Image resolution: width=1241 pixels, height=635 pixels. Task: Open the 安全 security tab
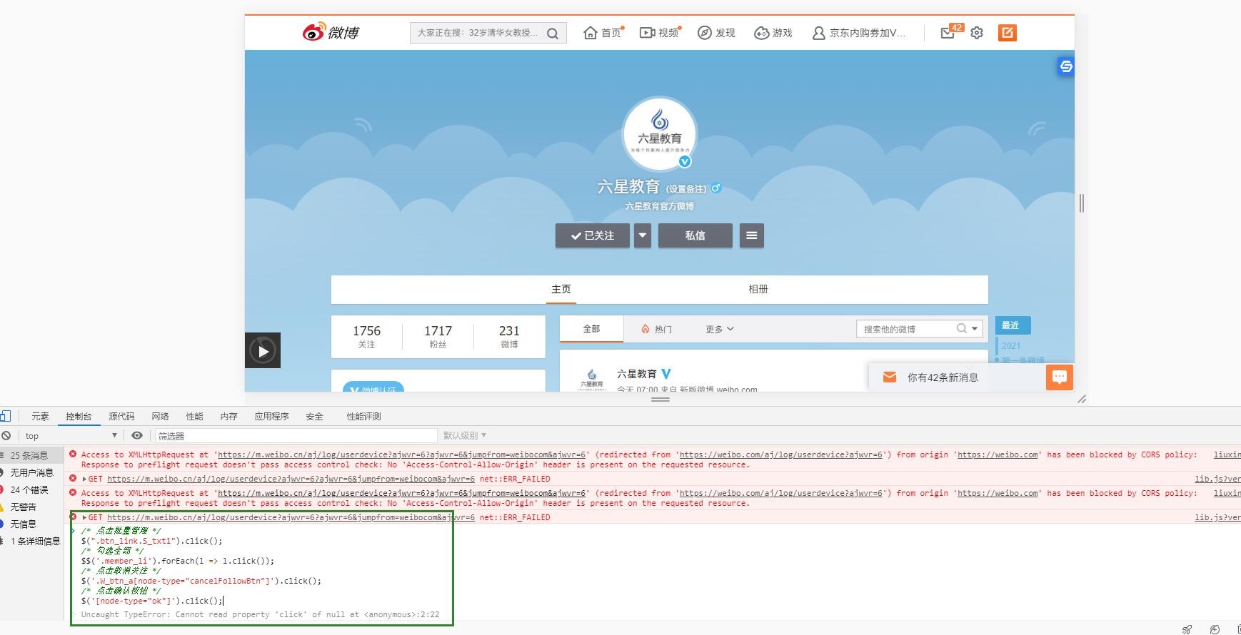(314, 417)
